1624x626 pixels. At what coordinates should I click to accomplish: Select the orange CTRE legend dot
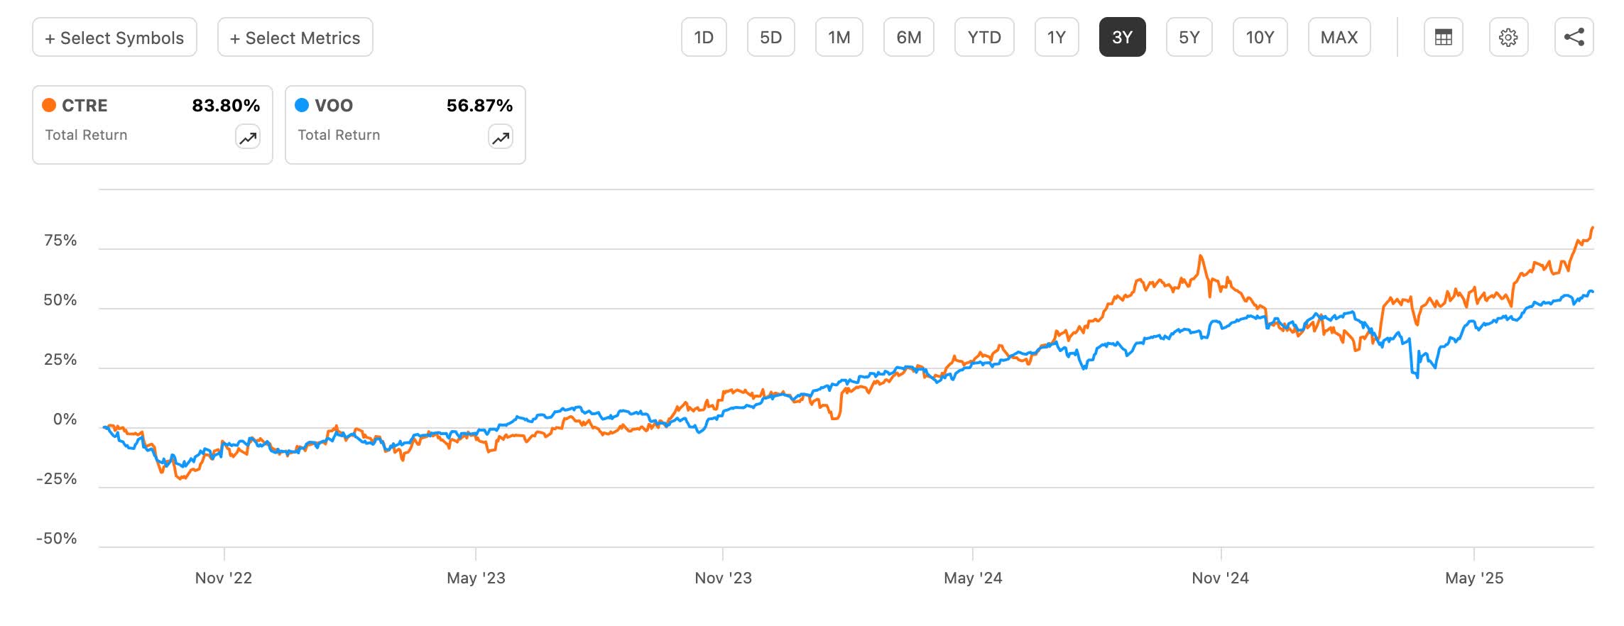coord(48,104)
